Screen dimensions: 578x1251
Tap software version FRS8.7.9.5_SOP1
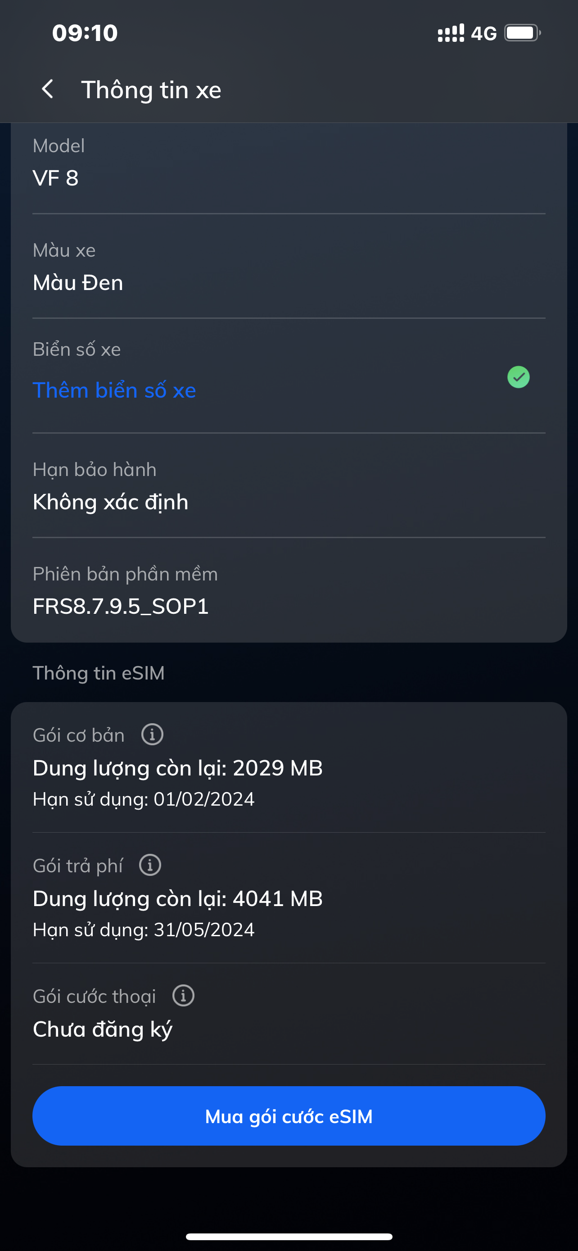pos(121,606)
